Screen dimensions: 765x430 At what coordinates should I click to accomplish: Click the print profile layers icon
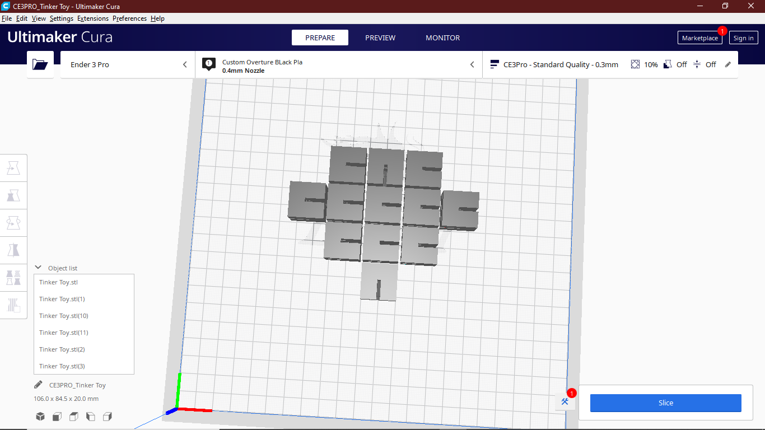pyautogui.click(x=494, y=64)
